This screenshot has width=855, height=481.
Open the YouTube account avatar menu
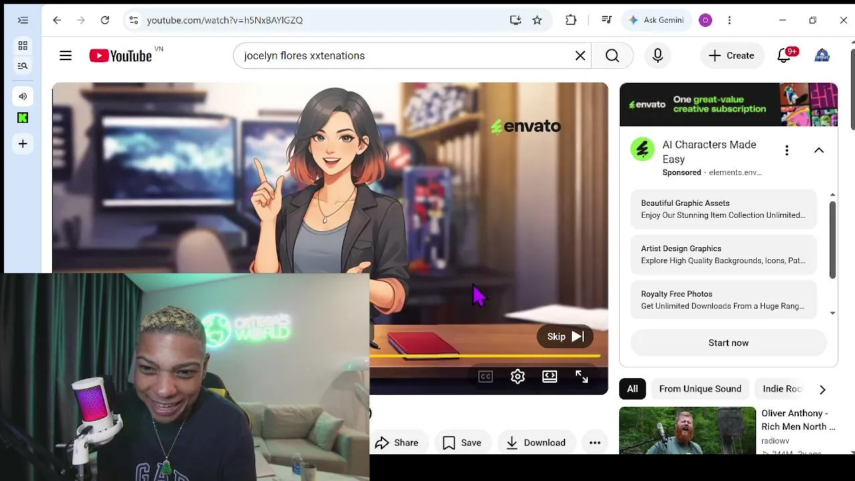822,55
